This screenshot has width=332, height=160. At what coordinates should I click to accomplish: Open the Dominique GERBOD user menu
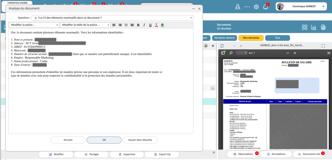302,6
